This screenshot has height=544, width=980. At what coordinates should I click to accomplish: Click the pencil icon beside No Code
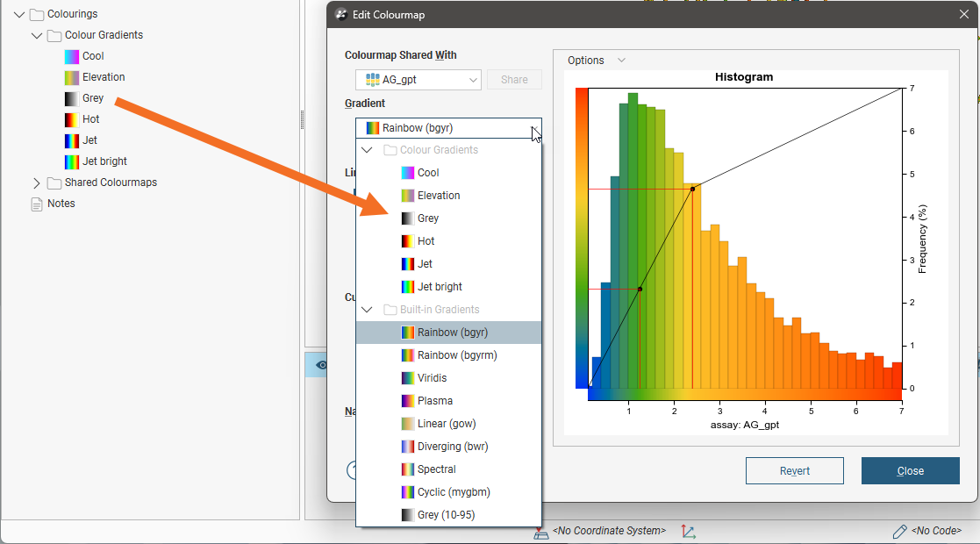click(899, 532)
